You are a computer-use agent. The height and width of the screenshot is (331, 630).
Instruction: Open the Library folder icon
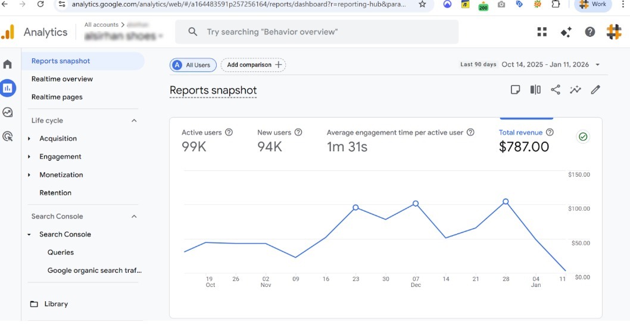[34, 304]
